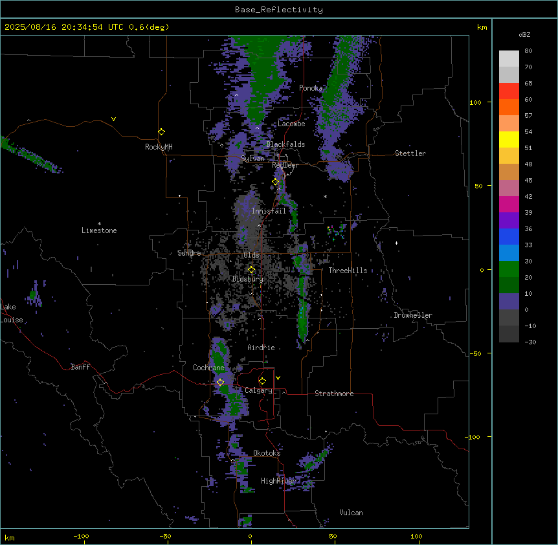Click the 80 value on dBZ scale
The image size is (558, 545).
tap(528, 51)
